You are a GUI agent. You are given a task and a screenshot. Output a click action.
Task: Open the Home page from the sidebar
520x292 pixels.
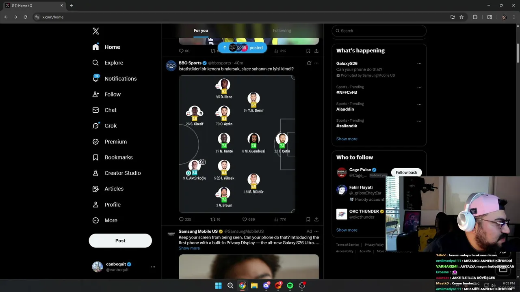click(x=106, y=47)
